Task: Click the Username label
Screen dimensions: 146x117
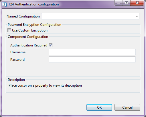Action: point(18,52)
